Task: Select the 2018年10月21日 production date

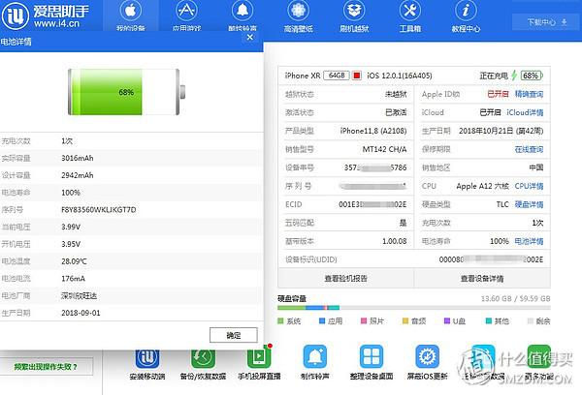Action: coord(501,131)
